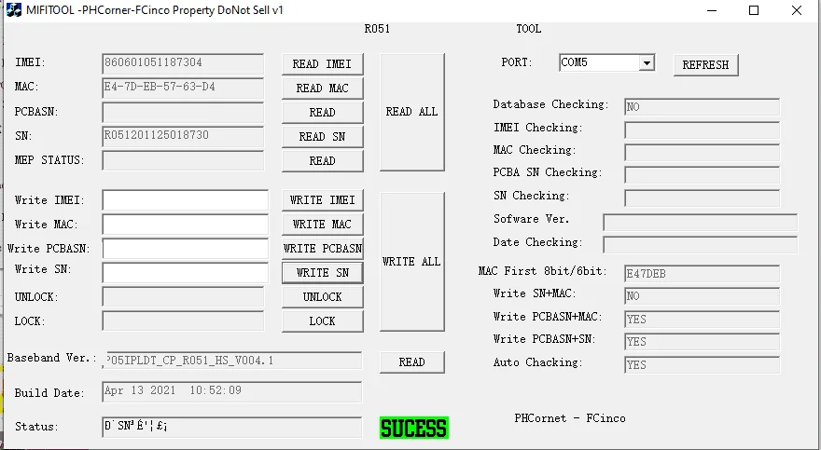Click the 'PORT:' label
This screenshot has height=450, width=821.
pyautogui.click(x=517, y=62)
